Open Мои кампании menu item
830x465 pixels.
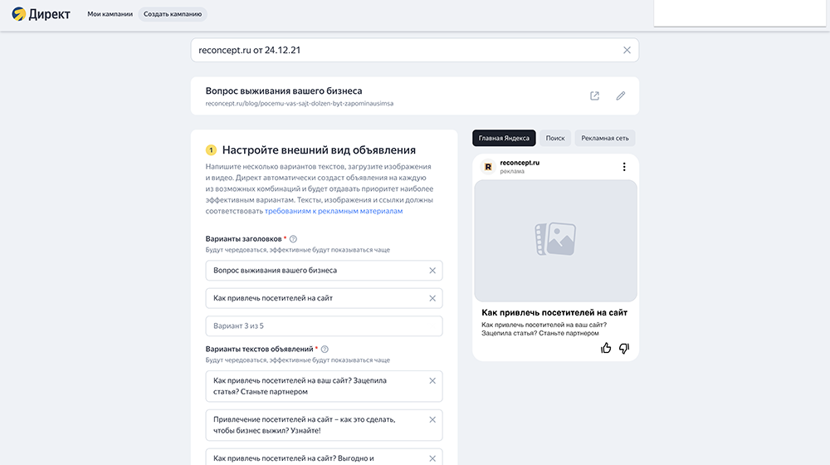point(110,14)
